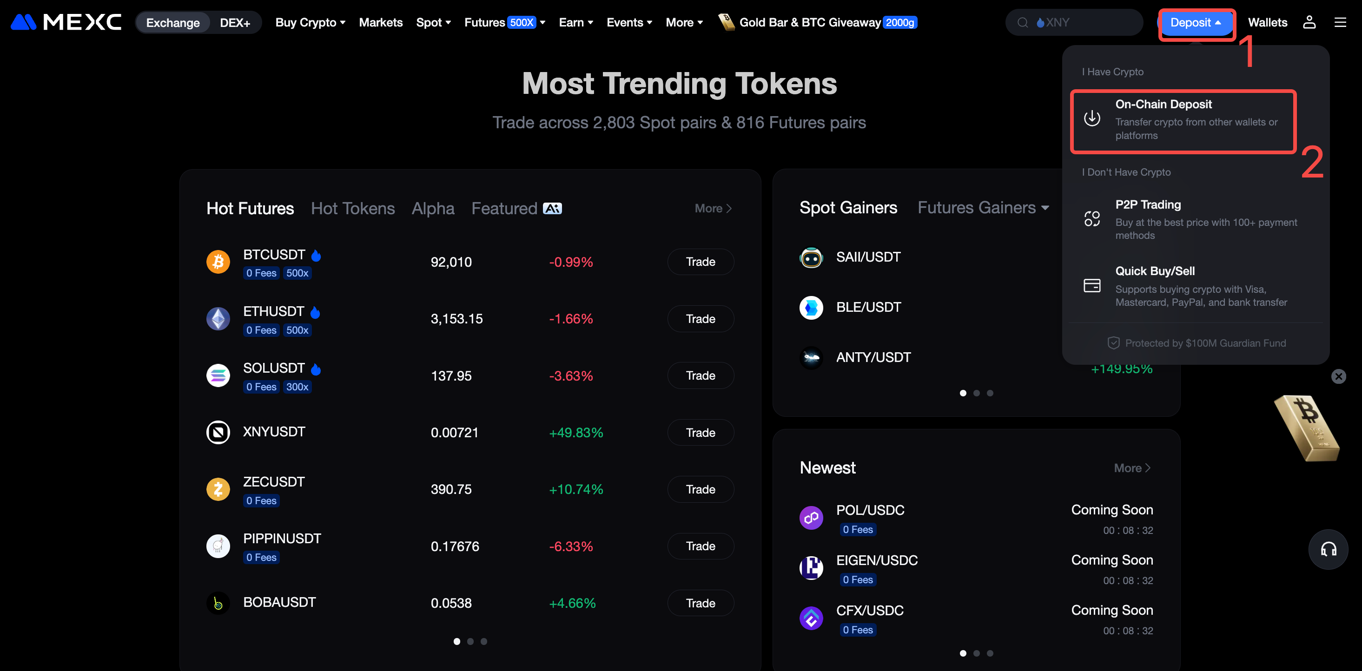Go to second page of Hot Futures
The image size is (1362, 671).
[470, 641]
